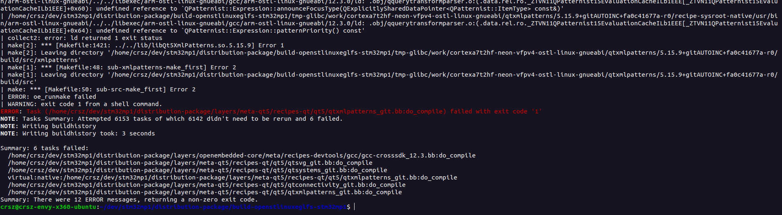
Task: Click the 'sub-xmlpatterns-make_first' Error 2 line
Action: [118, 67]
